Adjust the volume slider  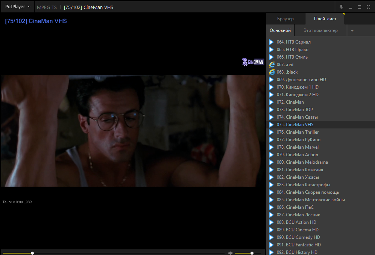click(247, 253)
